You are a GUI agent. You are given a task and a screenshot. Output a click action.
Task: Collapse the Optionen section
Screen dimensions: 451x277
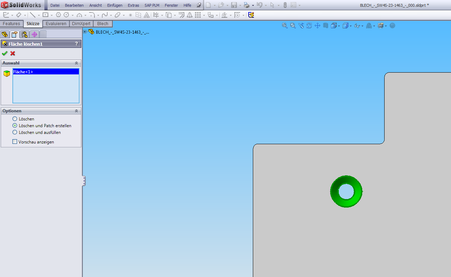76,111
